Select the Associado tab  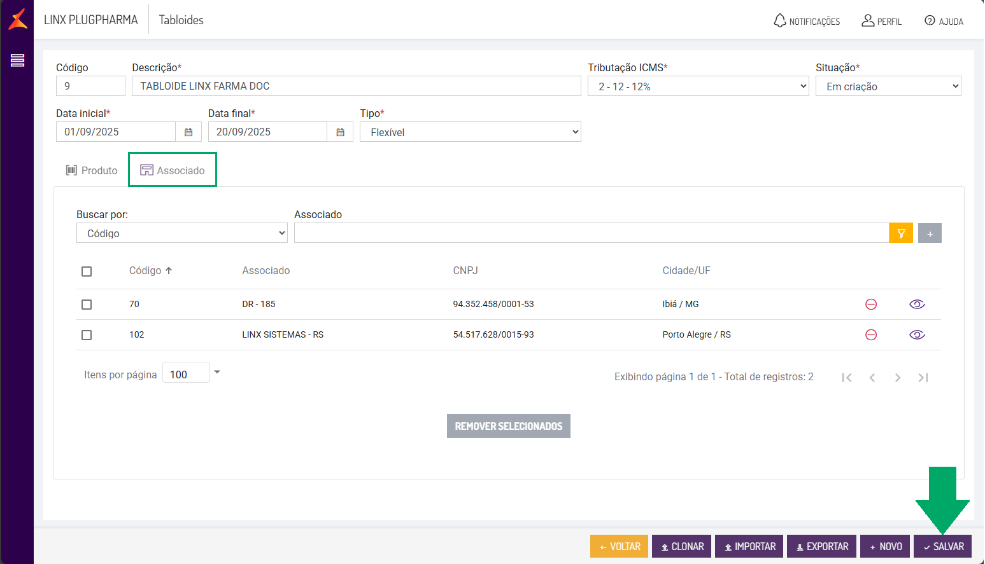[x=173, y=170]
